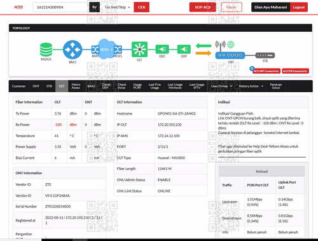Open the No Inet/Telp dropdown
318x241 pixels.
point(117,7)
